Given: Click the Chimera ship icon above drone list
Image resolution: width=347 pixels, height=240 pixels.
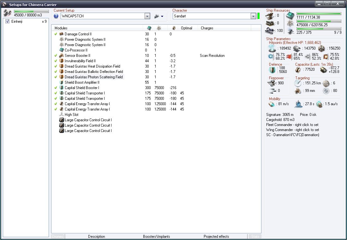Looking at the screenshot, I should click(x=7, y=13).
